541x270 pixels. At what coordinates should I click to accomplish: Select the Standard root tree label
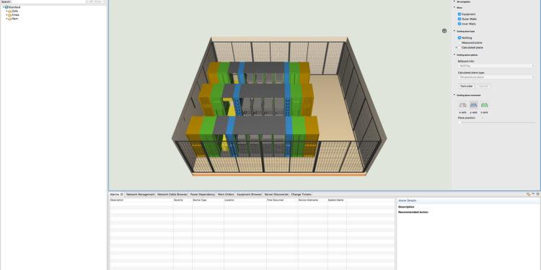pos(14,7)
